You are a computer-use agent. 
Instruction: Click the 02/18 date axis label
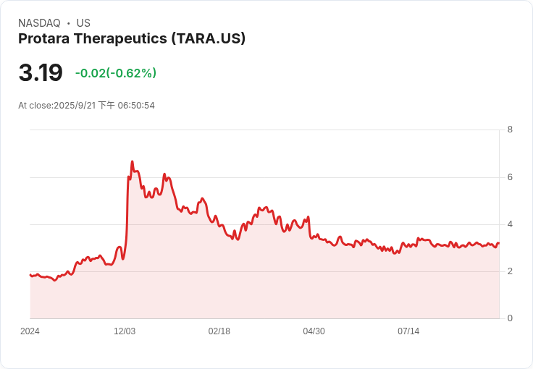(x=219, y=331)
